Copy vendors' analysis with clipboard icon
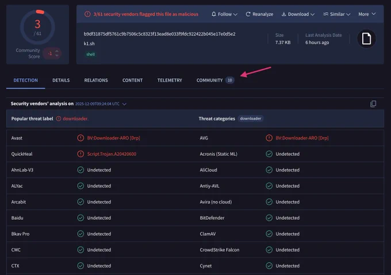This screenshot has height=275, width=391. (373, 104)
